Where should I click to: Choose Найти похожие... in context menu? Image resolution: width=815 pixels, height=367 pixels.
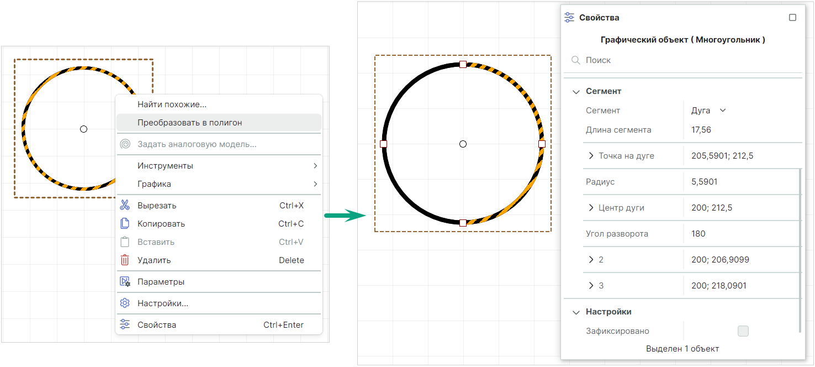(172, 104)
